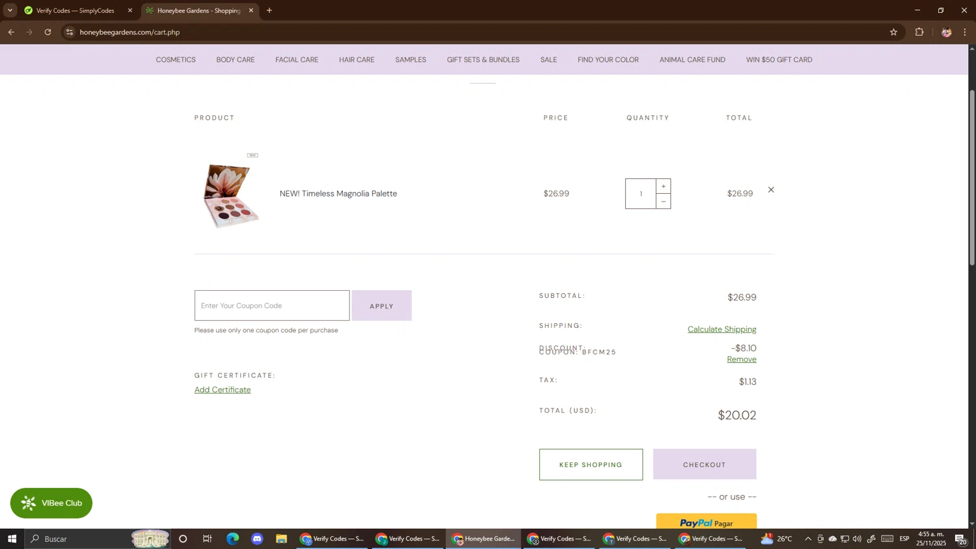Viewport: 976px width, 549px height.
Task: Switch to the Honeybee Gardens taskbar window
Action: (483, 539)
